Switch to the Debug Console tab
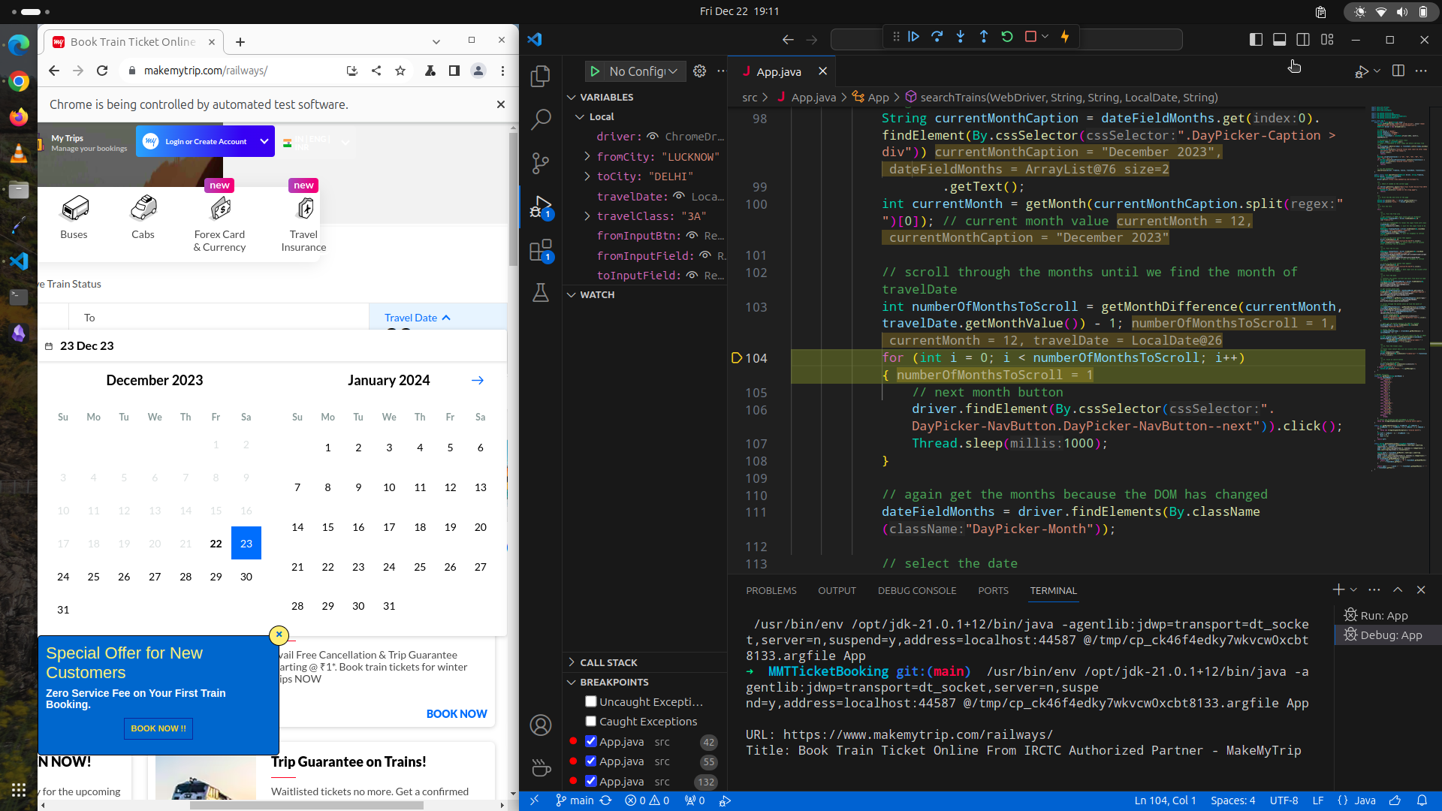Viewport: 1442px width, 811px height. coord(916,590)
